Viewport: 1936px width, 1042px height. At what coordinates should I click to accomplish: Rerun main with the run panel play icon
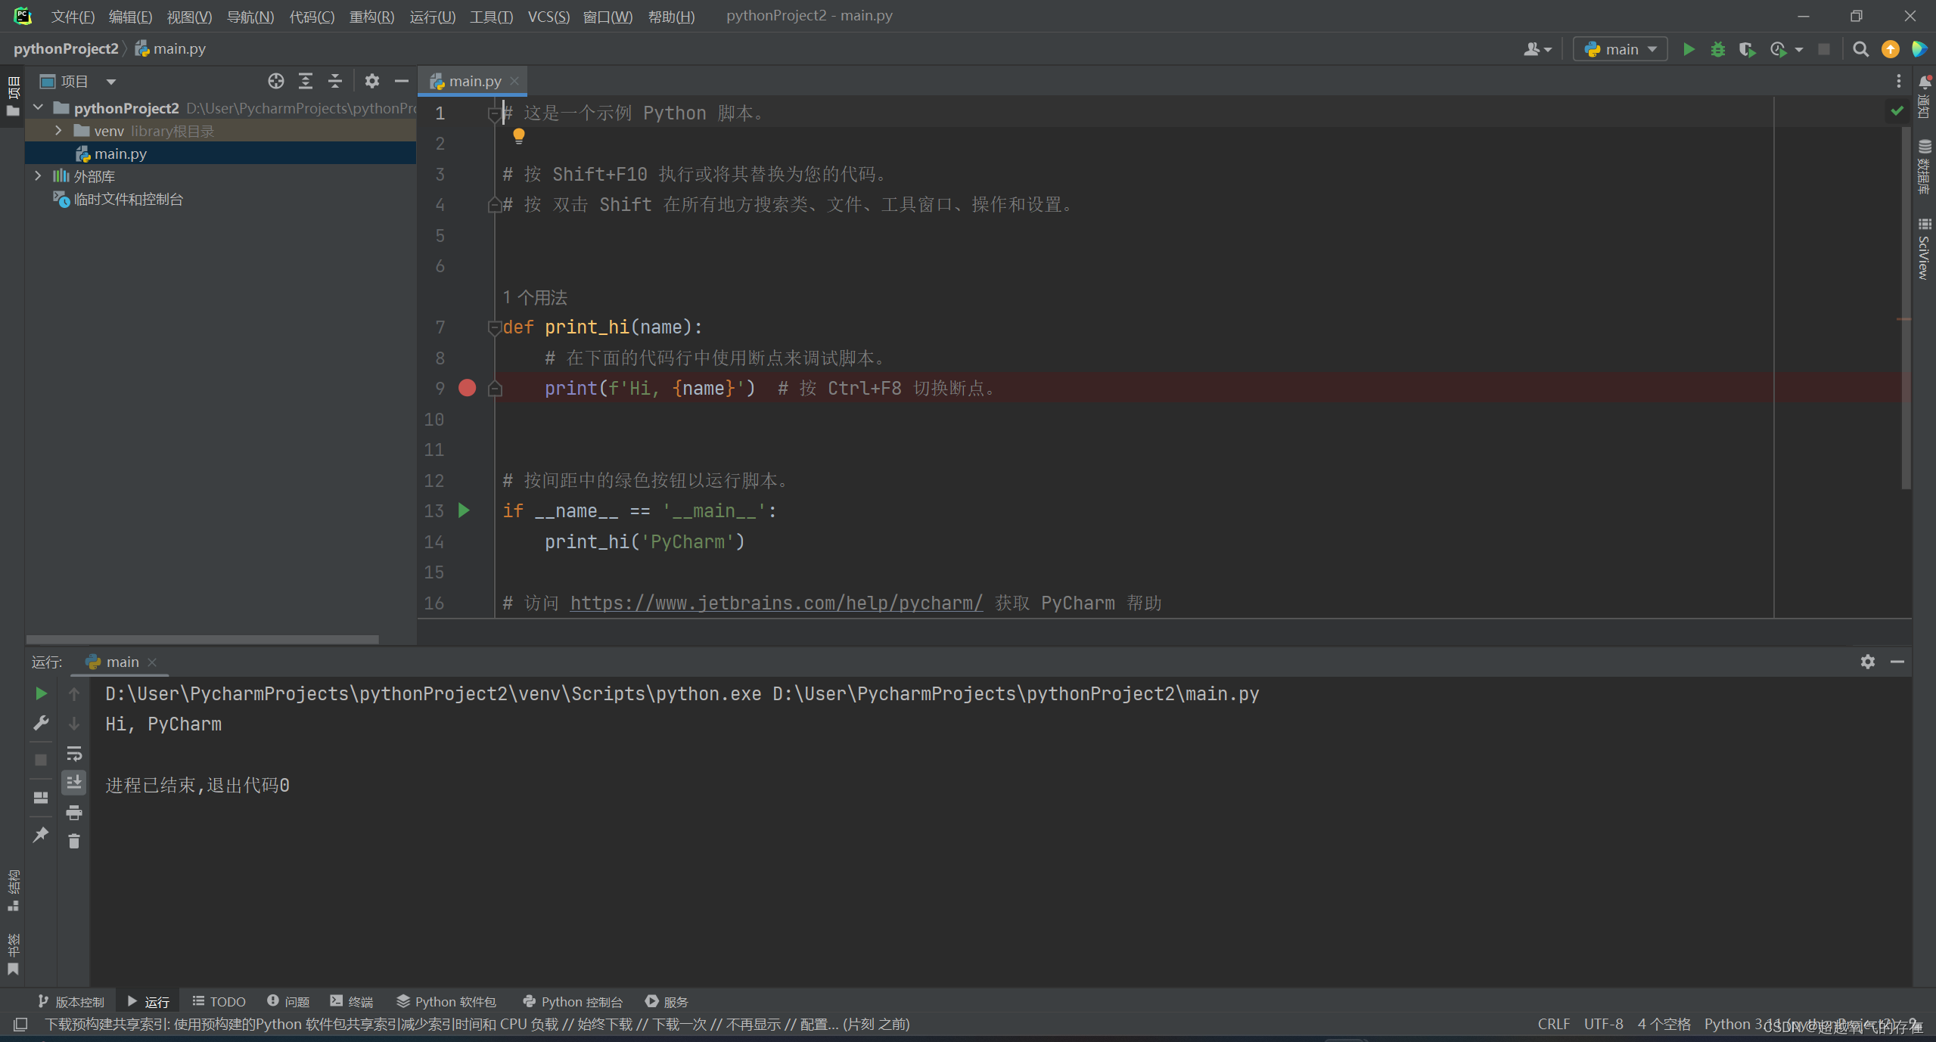(41, 693)
